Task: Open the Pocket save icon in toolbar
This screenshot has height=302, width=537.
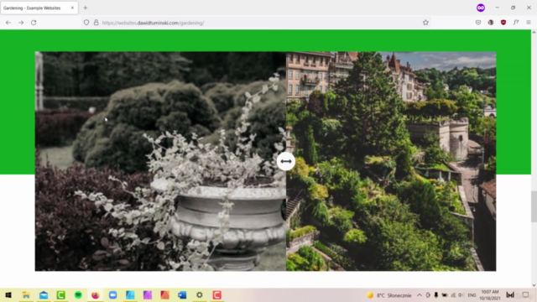Action: (x=478, y=23)
